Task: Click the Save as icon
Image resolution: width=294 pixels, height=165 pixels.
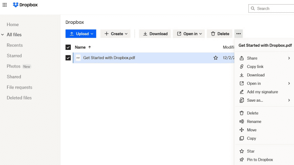Action: pos(242,100)
